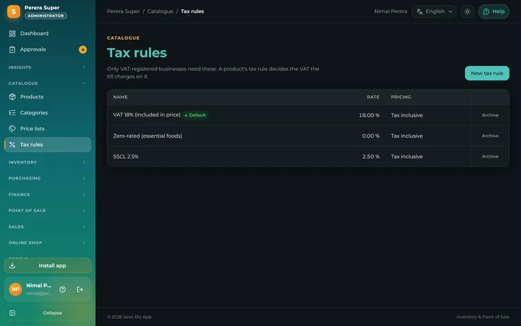The image size is (521, 326).
Task: Expand the Sales sidebar section
Action: 48,226
